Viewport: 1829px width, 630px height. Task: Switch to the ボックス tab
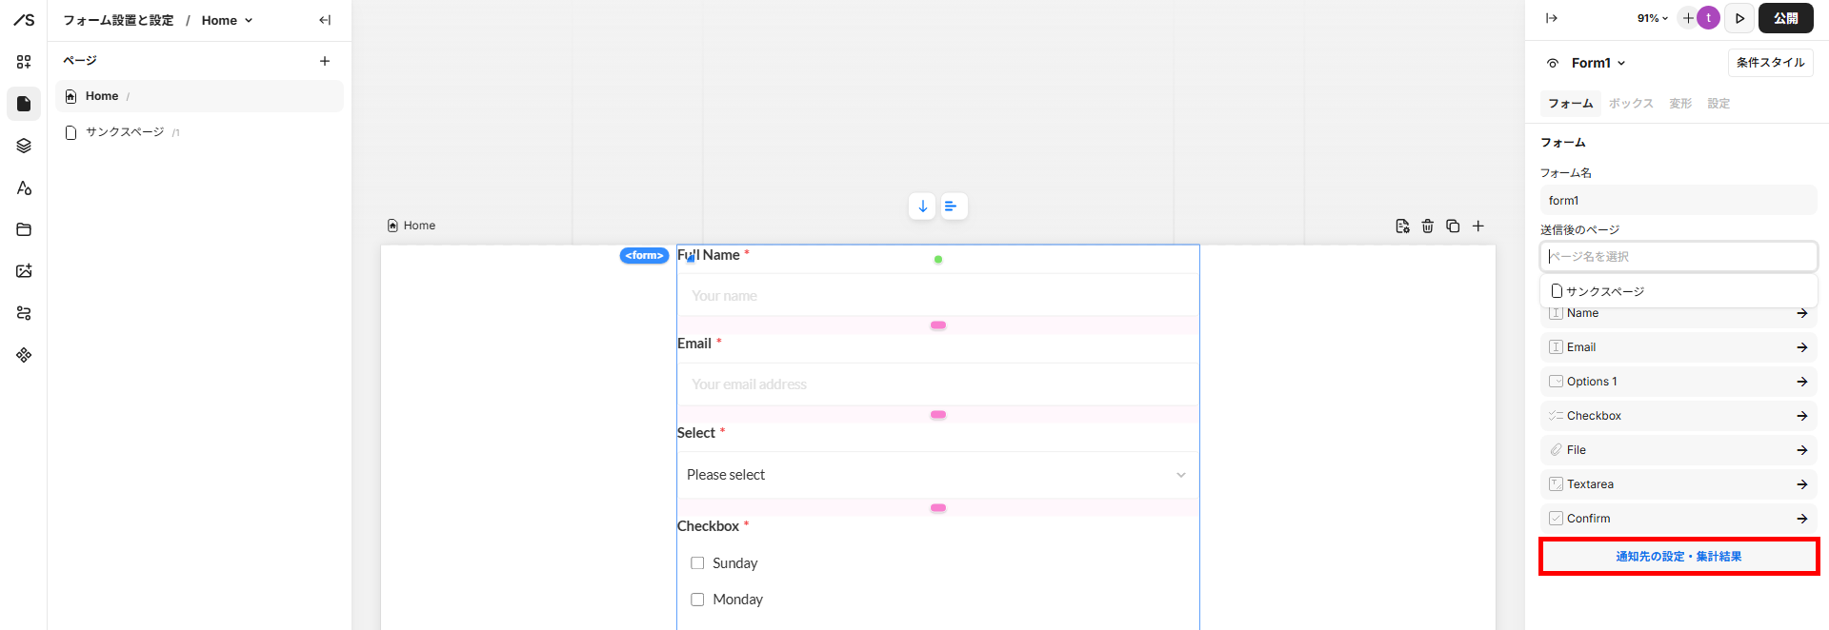pos(1631,104)
